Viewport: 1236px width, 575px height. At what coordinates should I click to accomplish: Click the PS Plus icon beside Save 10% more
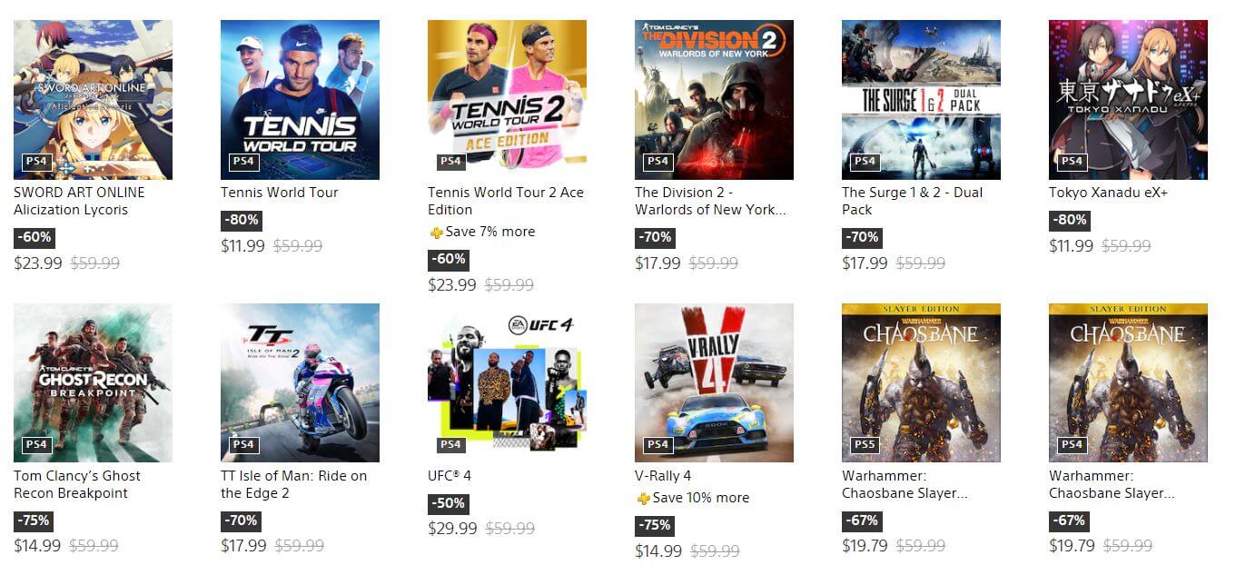pyautogui.click(x=643, y=499)
